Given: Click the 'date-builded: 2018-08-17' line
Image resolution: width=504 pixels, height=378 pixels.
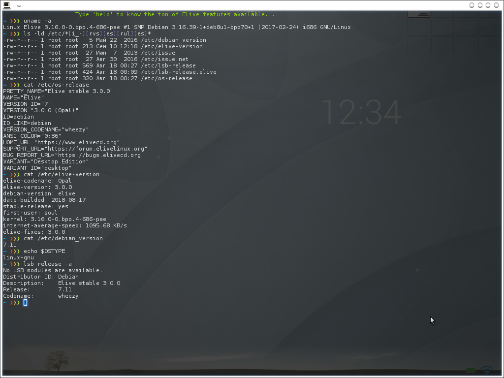Looking at the screenshot, I should point(44,200).
